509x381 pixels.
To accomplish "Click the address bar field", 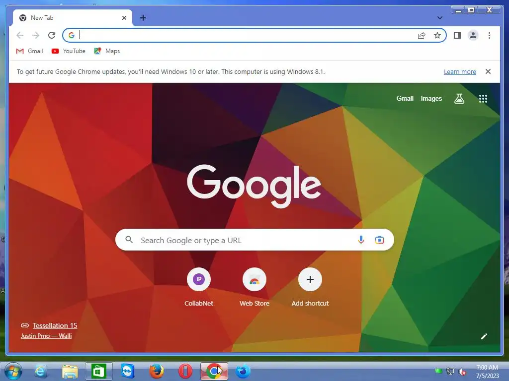I will tap(254, 35).
